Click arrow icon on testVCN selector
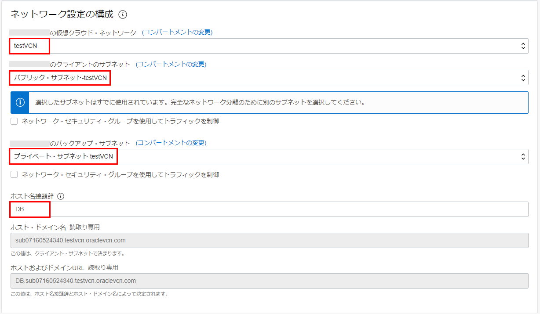 pos(523,46)
